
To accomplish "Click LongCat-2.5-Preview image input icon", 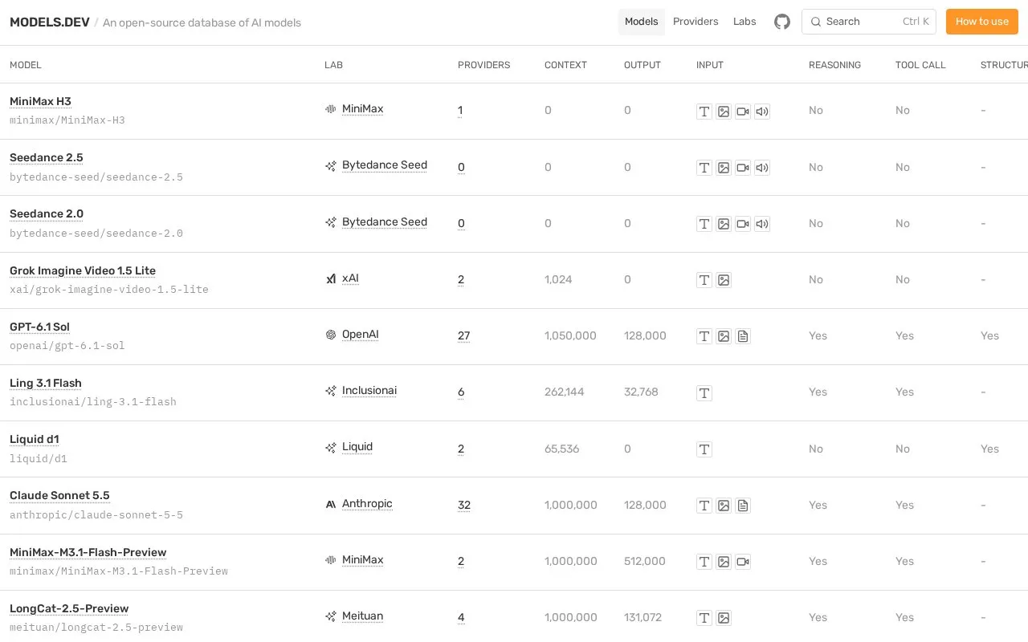I will coord(724,618).
